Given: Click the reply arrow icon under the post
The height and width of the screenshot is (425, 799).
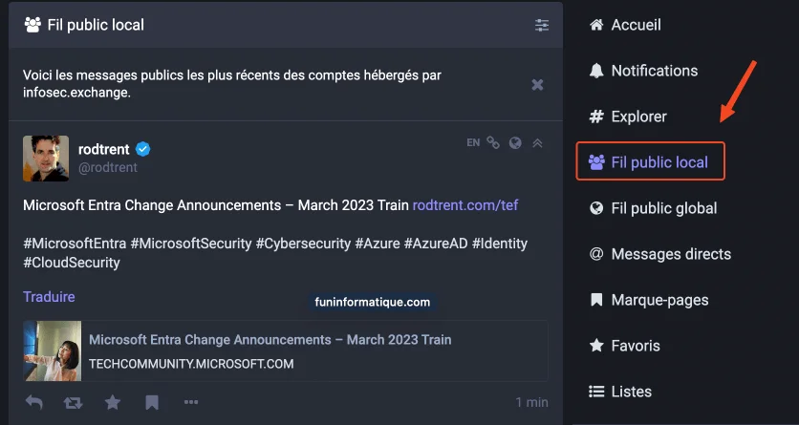Looking at the screenshot, I should coord(33,403).
